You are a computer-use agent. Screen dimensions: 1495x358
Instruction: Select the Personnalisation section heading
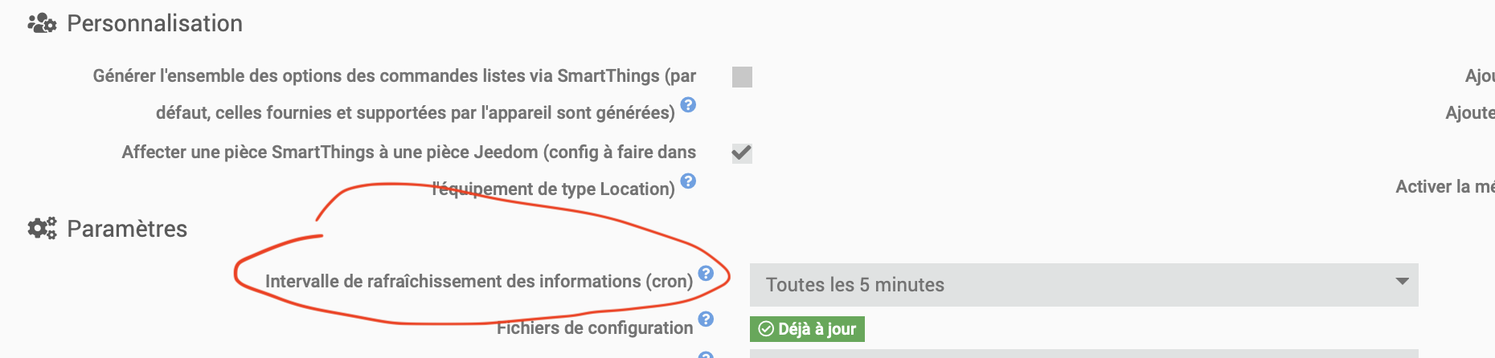(154, 23)
